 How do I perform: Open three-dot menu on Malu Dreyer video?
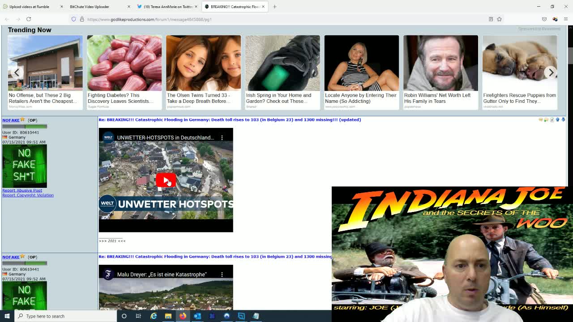[222, 275]
